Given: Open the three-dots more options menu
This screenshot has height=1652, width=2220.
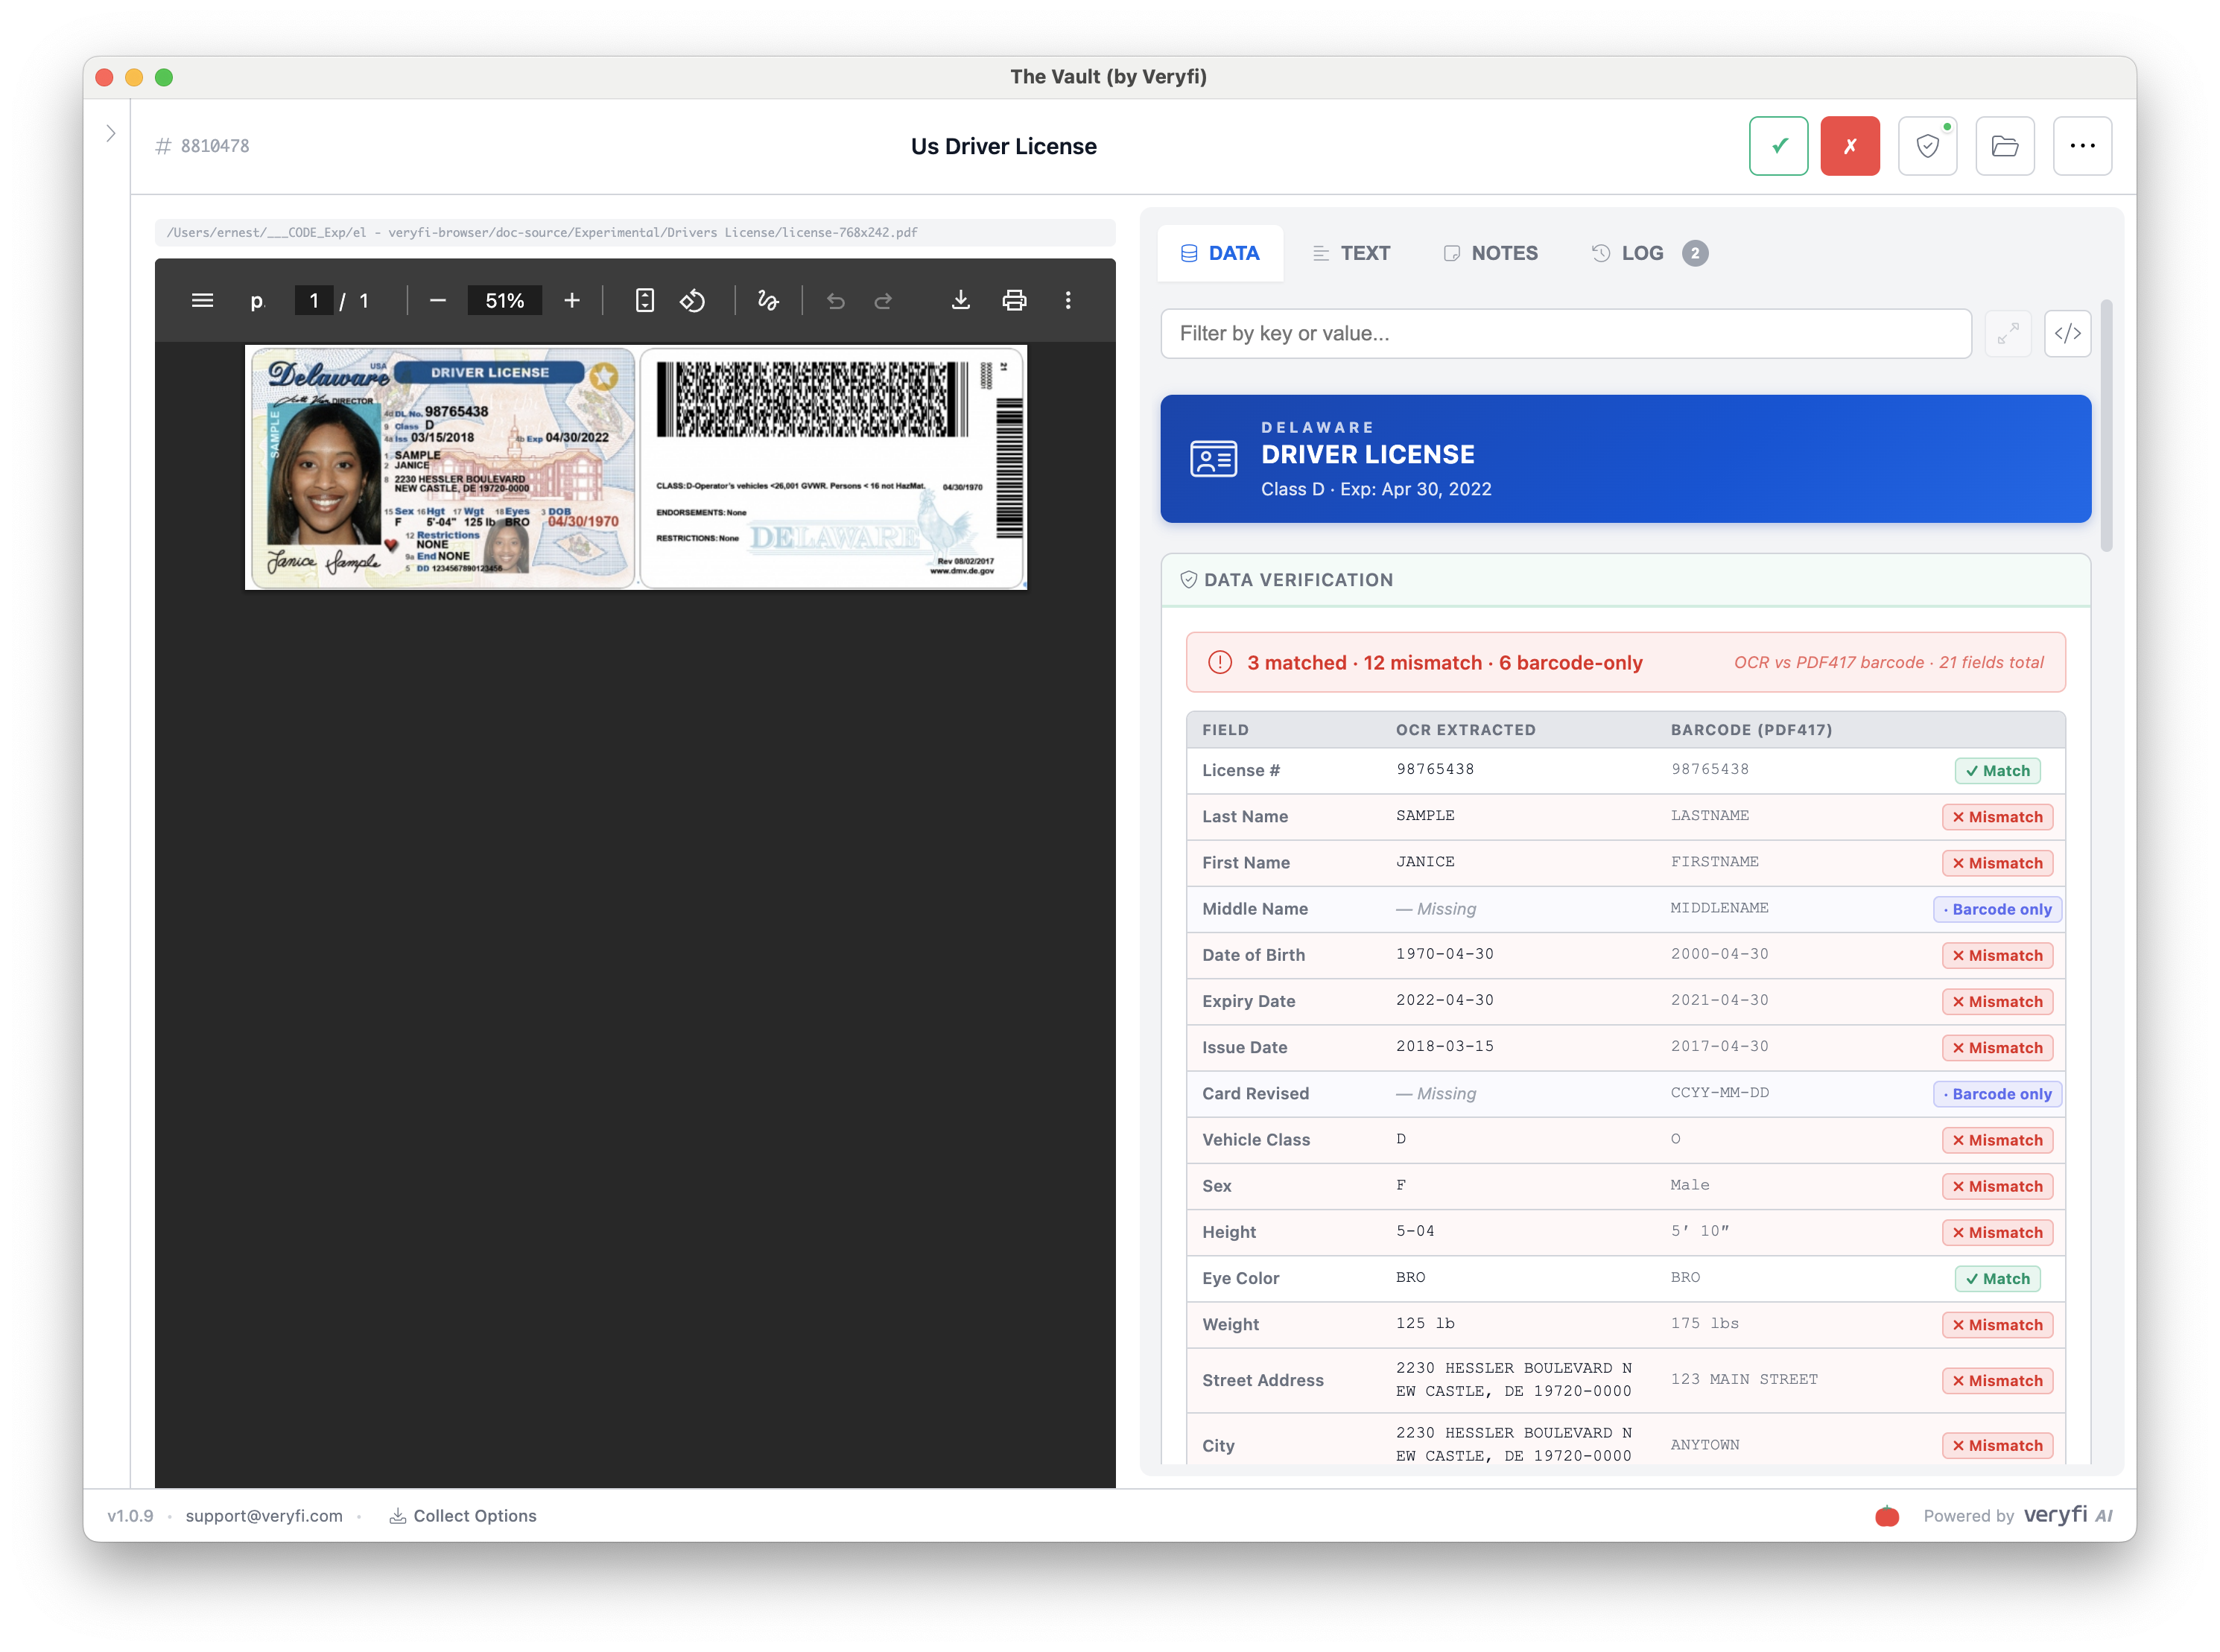Looking at the screenshot, I should pos(2082,146).
